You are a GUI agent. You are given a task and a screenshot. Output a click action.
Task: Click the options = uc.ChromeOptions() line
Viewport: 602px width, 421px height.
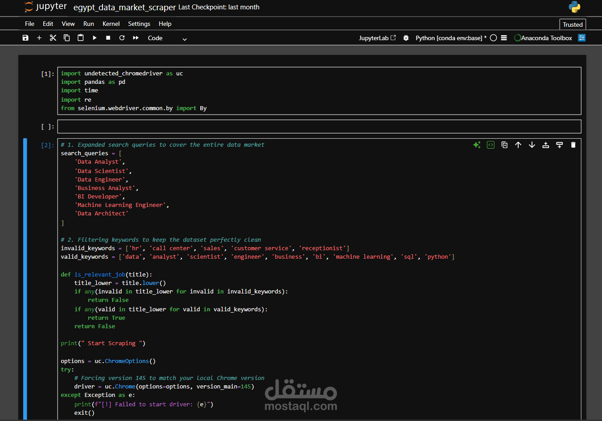[x=108, y=361]
